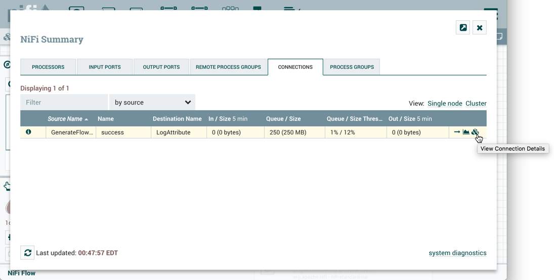Open the system diagnostics link

click(x=457, y=253)
